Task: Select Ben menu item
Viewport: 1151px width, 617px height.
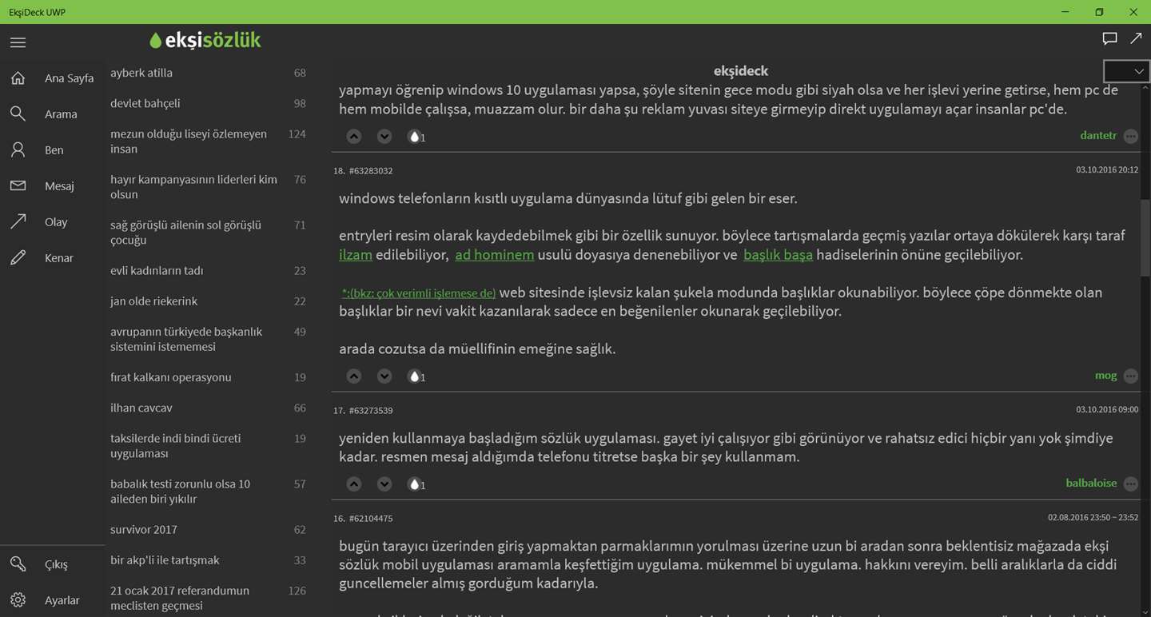Action: click(x=54, y=150)
